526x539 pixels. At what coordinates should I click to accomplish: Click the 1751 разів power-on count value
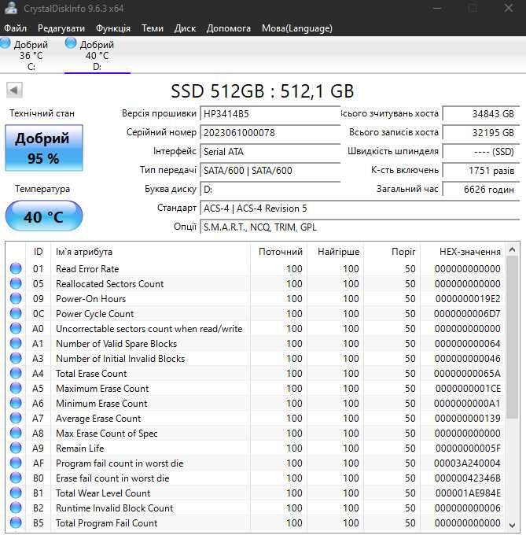(481, 170)
